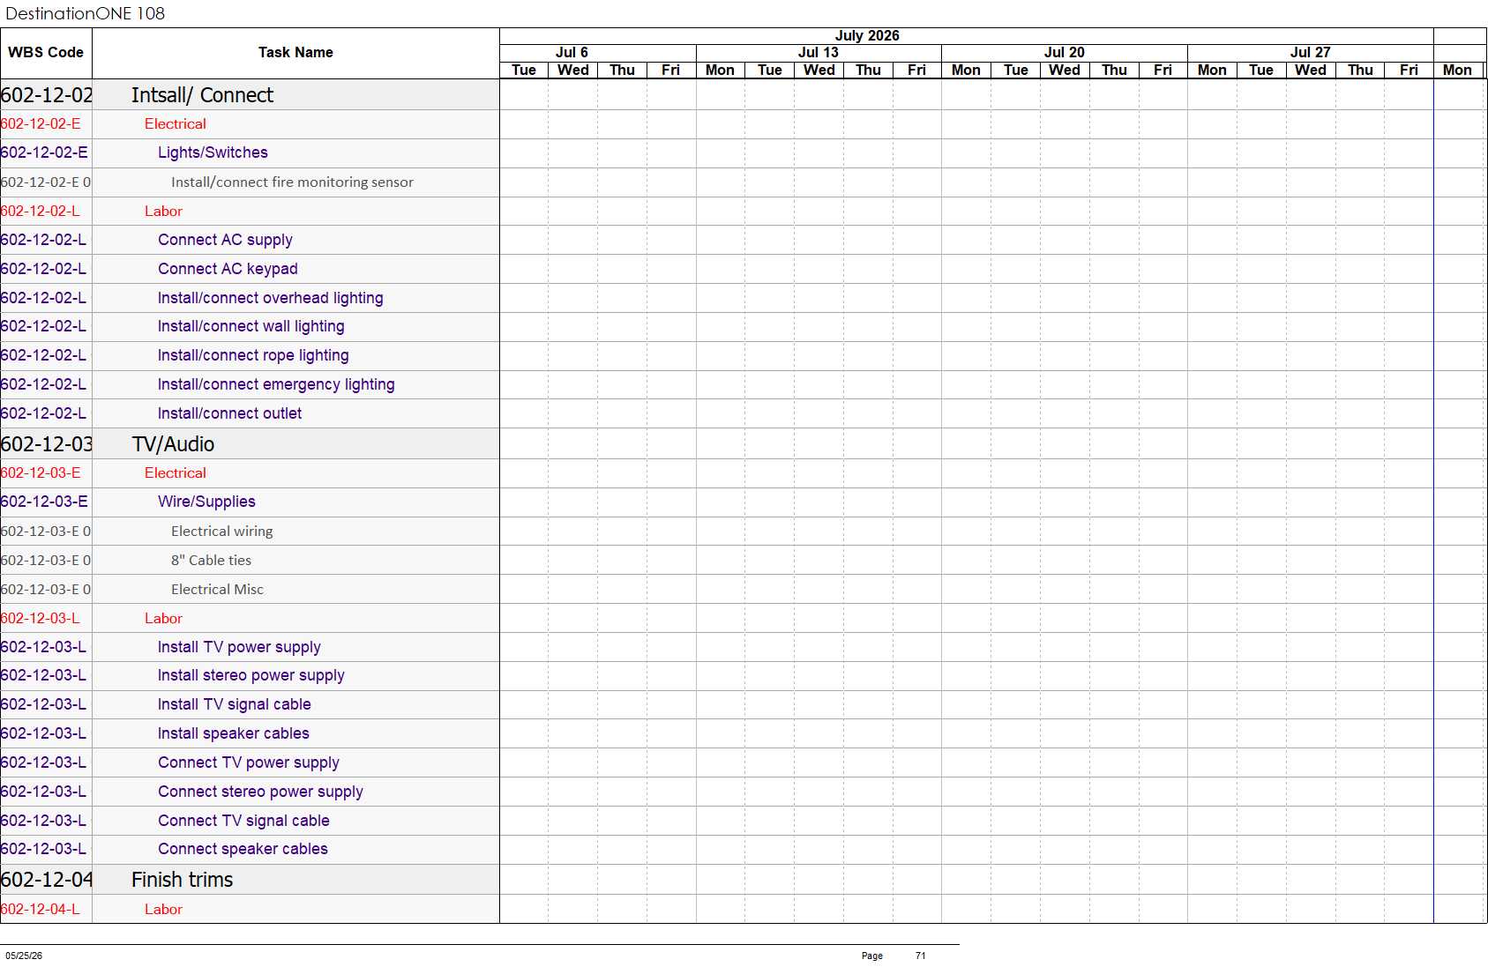Select 'Connect AC keypad' task
1488x967 pixels.
228,269
